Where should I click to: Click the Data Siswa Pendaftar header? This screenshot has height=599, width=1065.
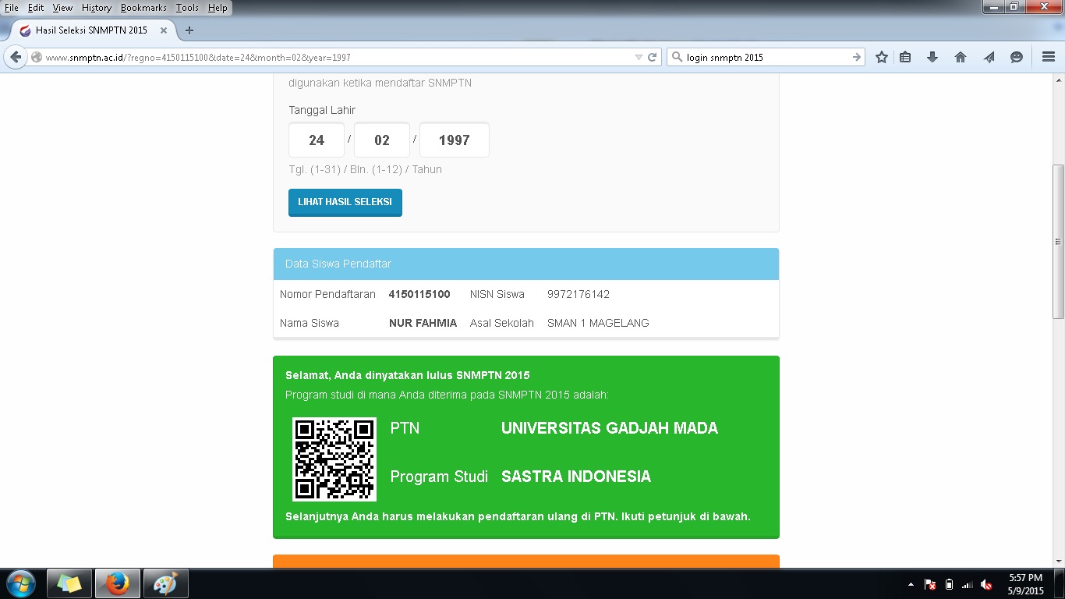(x=526, y=264)
